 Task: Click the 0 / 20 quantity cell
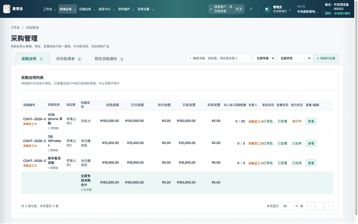pos(240,121)
